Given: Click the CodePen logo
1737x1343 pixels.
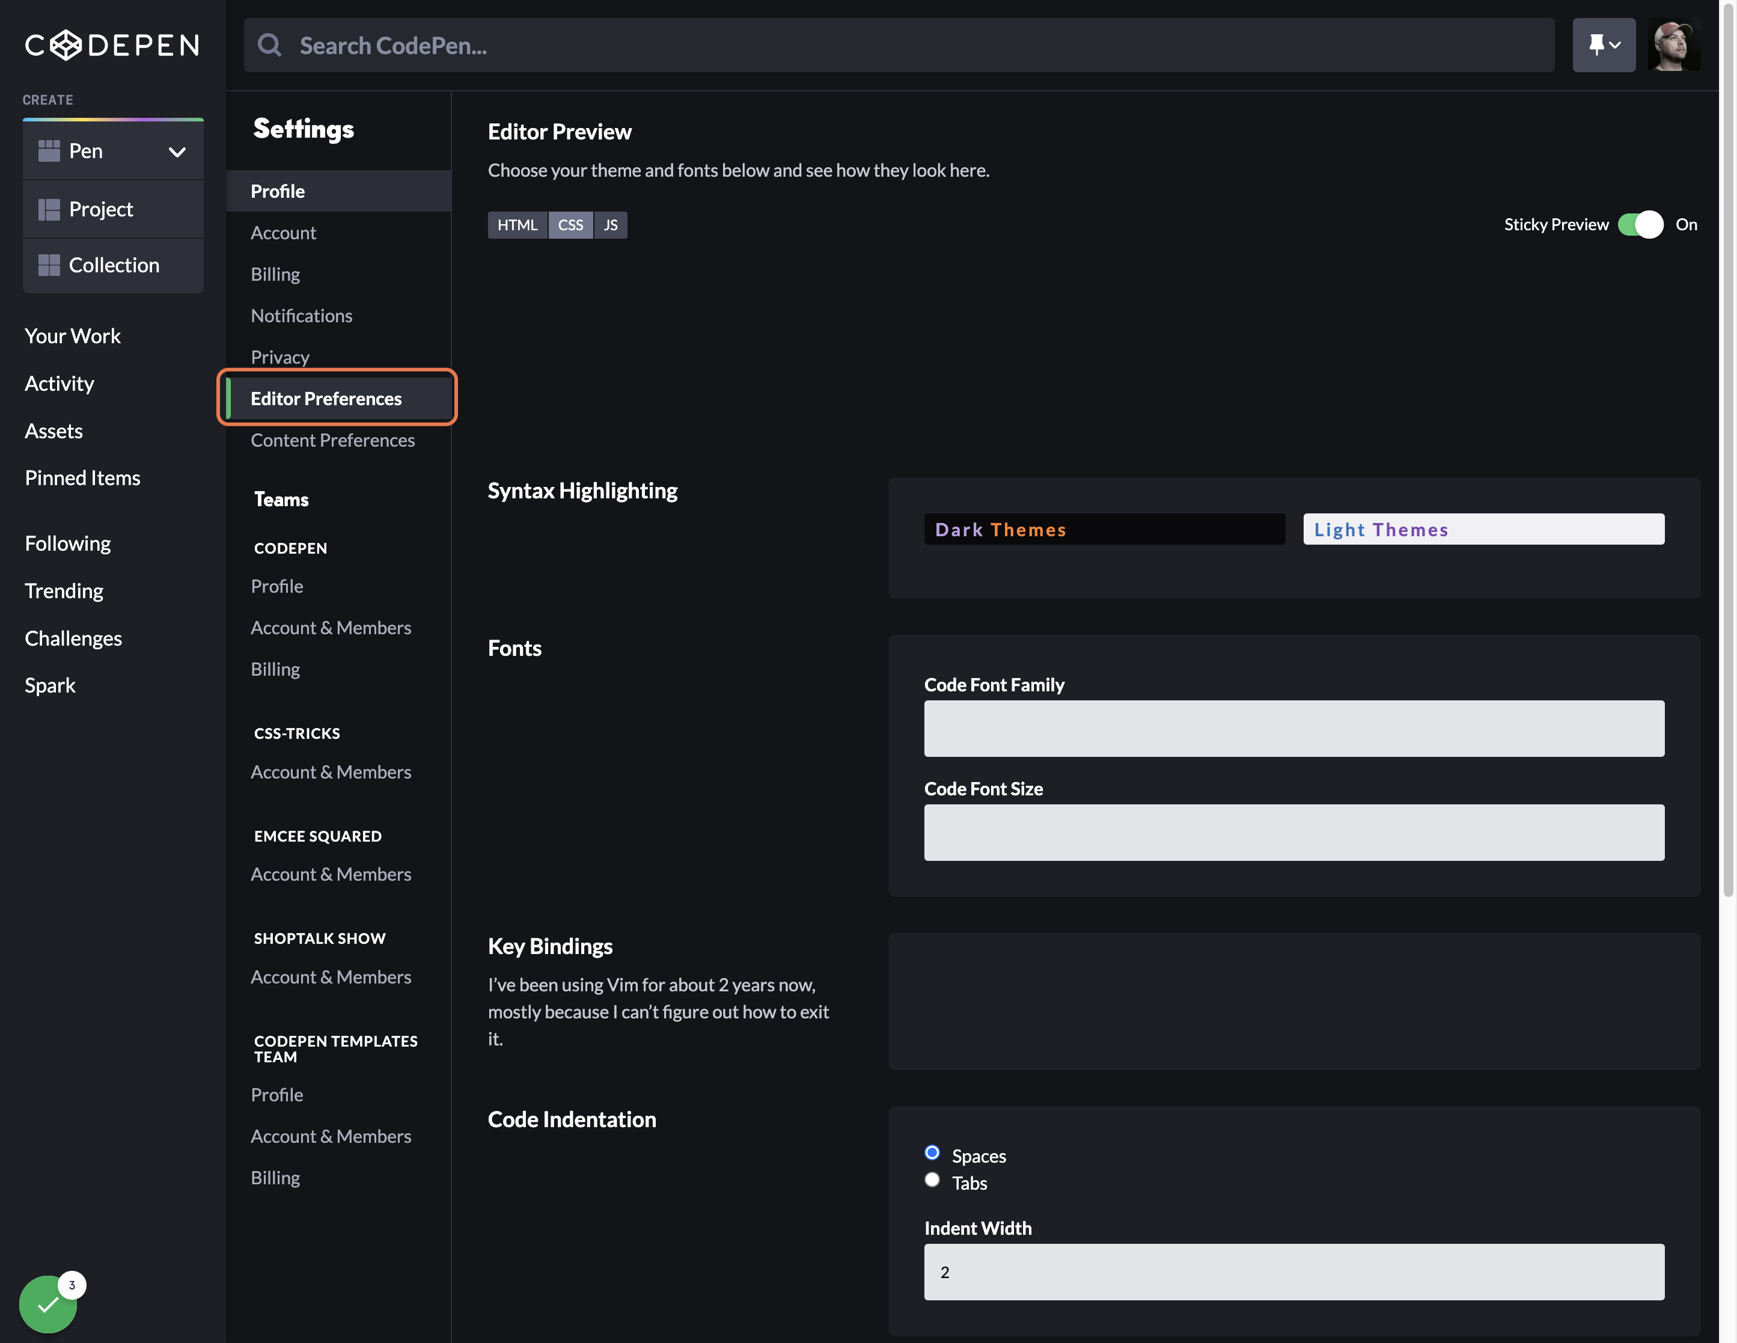Looking at the screenshot, I should [112, 45].
